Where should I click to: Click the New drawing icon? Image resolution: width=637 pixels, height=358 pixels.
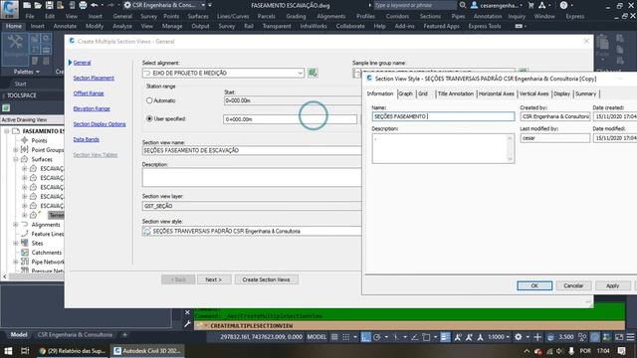click(27, 5)
